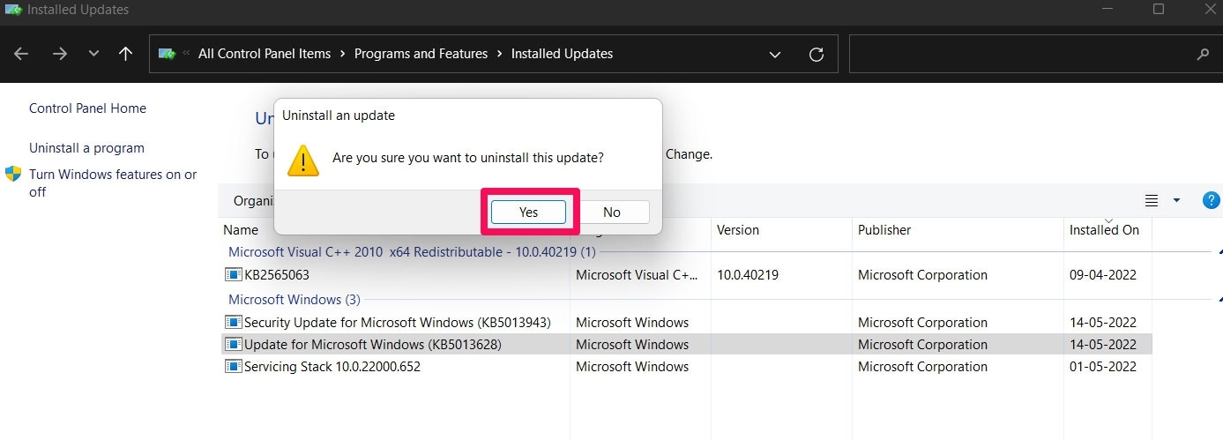The image size is (1223, 440).
Task: Click the Installed Updates window title icon
Action: point(12,10)
